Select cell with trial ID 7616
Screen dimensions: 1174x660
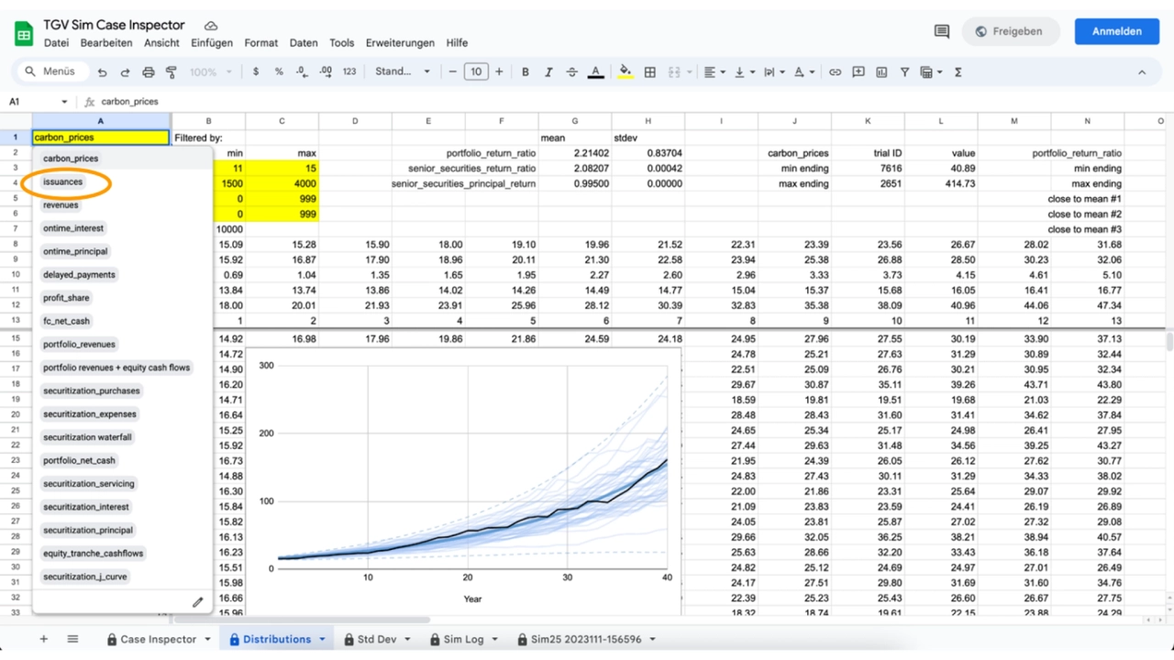(868, 169)
